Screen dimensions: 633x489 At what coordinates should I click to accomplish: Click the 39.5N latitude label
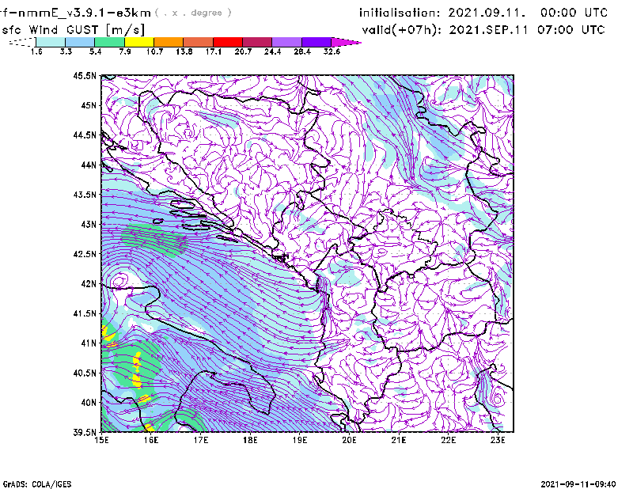pyautogui.click(x=85, y=433)
